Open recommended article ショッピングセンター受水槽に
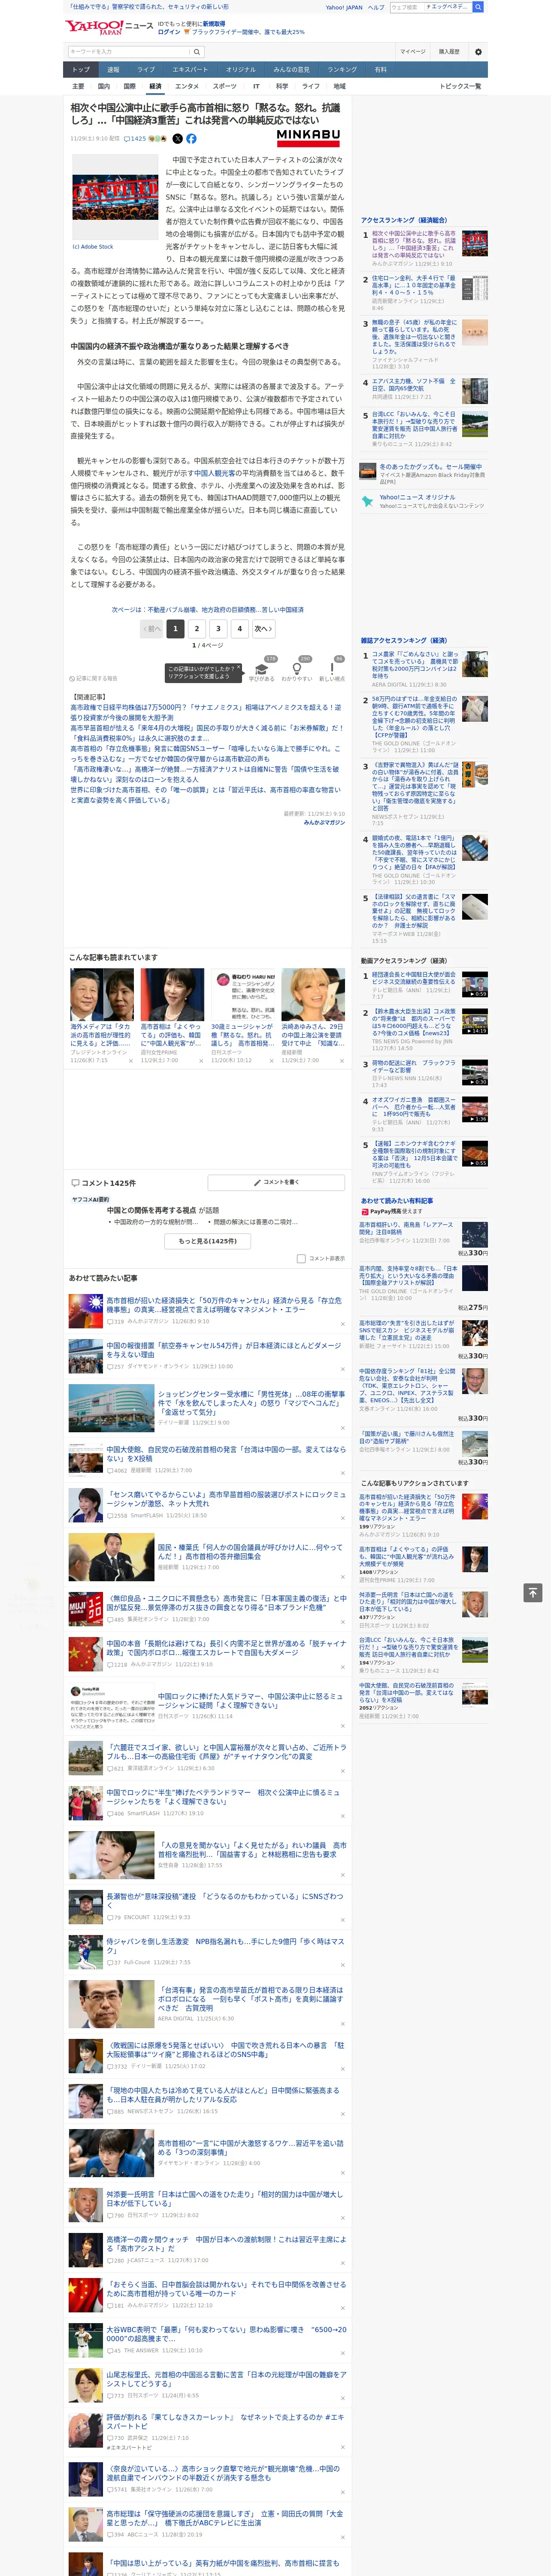The image size is (551, 2576). 252,1403
